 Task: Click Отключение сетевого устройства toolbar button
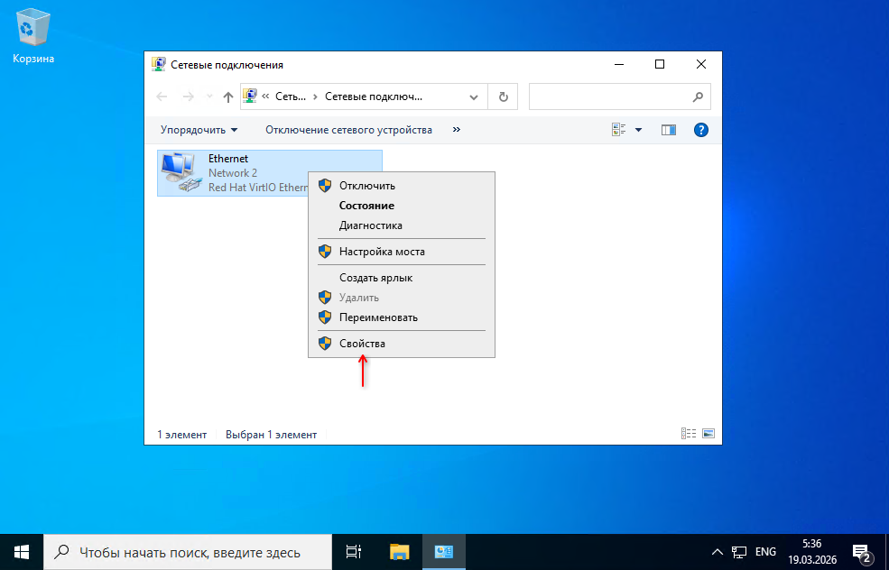pyautogui.click(x=348, y=130)
